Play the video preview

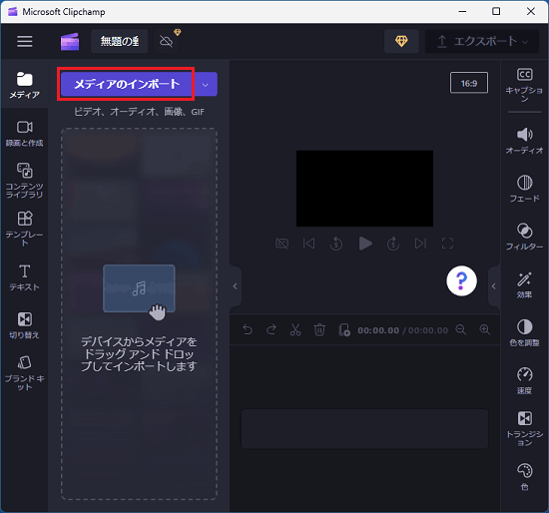364,244
